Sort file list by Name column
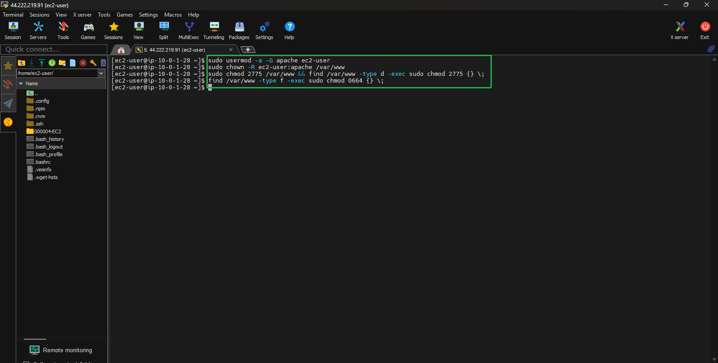The width and height of the screenshot is (718, 363). pyautogui.click(x=61, y=83)
